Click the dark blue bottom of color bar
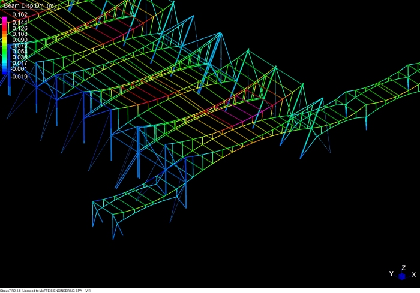Viewport: 420px width, 293px height. pos(5,73)
